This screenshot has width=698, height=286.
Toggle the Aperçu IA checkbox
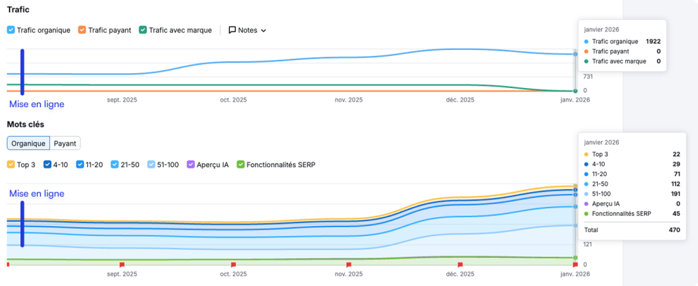(x=193, y=165)
